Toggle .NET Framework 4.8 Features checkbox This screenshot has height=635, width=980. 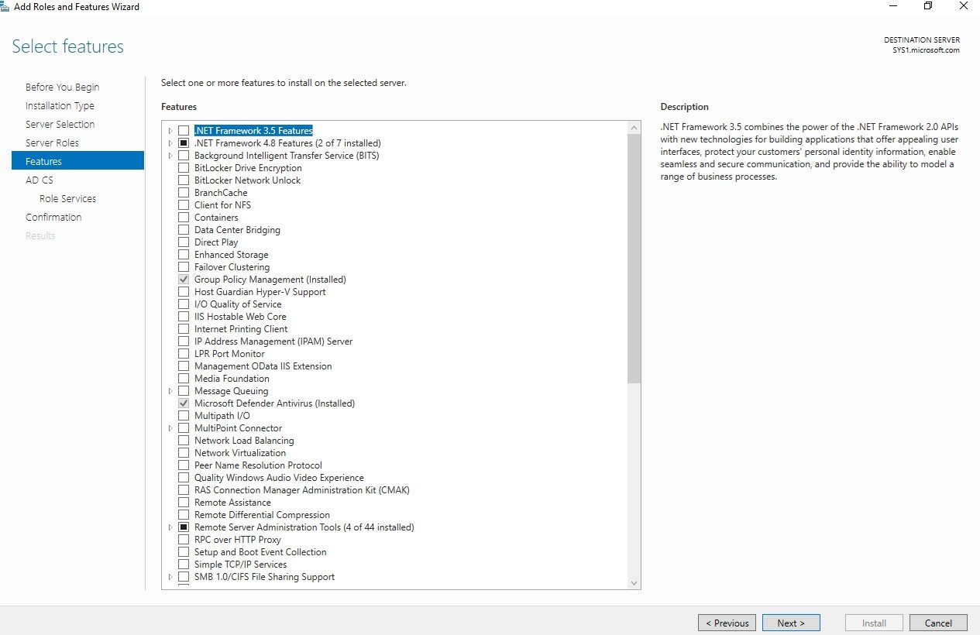(184, 143)
